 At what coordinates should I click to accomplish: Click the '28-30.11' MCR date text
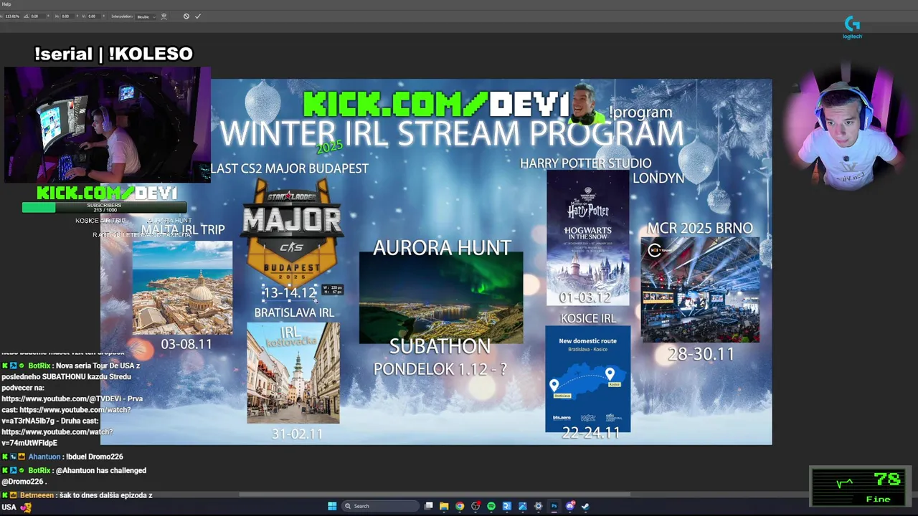(x=701, y=354)
